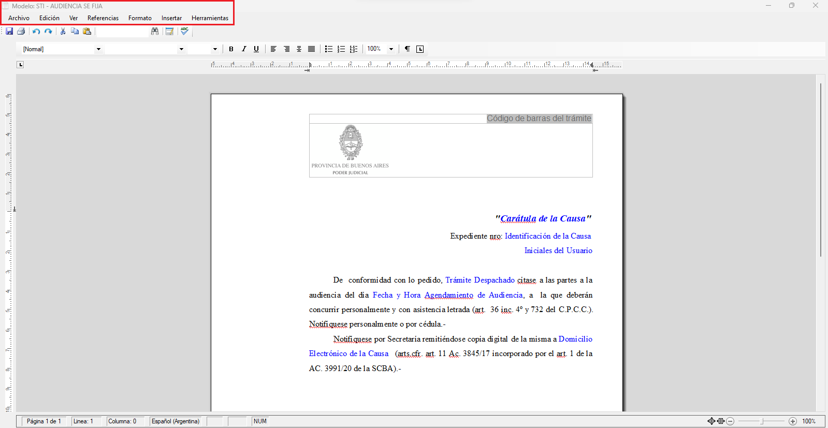Click the zoom in plus button

(792, 421)
